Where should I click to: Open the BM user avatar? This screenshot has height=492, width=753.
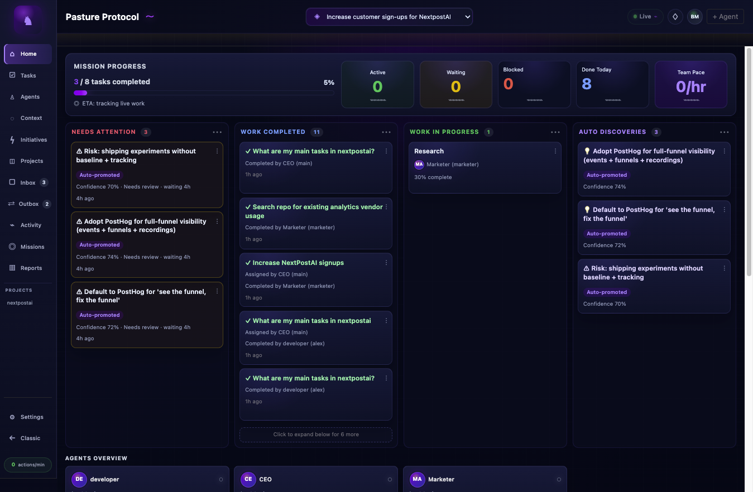(694, 17)
